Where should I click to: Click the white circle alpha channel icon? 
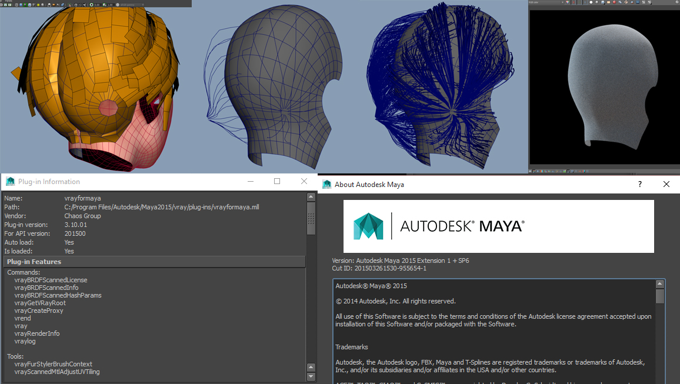pyautogui.click(x=591, y=2)
